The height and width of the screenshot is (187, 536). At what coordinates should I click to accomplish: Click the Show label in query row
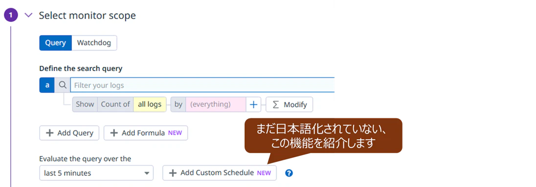click(x=85, y=104)
